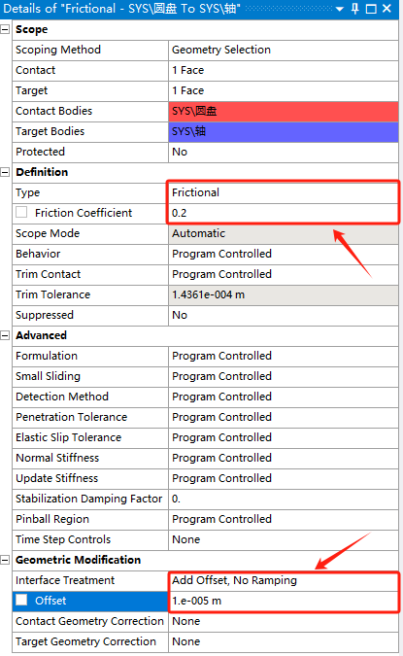Collapse the Definition section
Image resolution: width=403 pixels, height=656 pixels.
click(x=5, y=172)
